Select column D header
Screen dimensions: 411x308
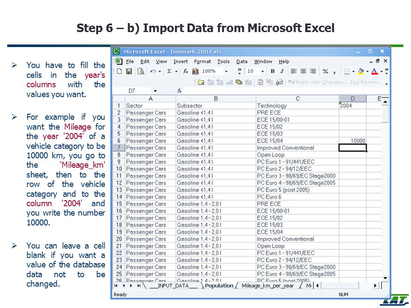[352, 99]
